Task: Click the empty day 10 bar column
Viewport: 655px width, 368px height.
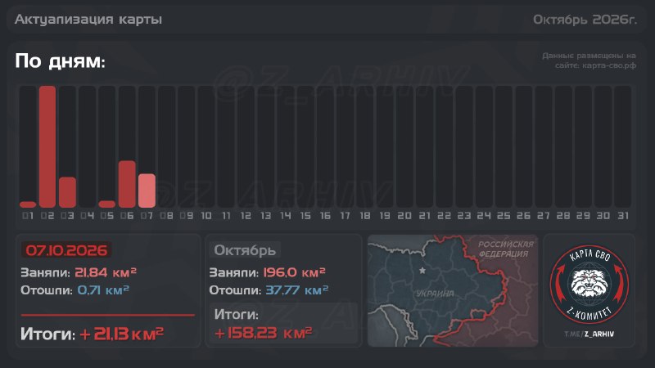Action: coord(206,146)
